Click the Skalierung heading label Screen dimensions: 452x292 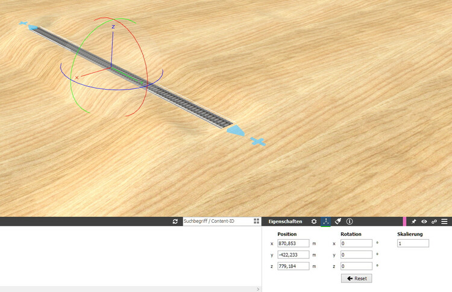[410, 234]
